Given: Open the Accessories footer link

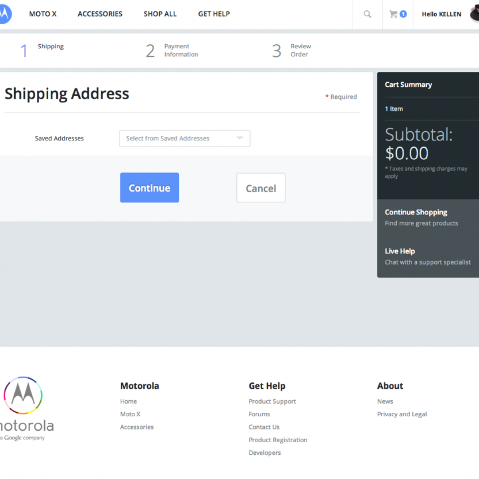Looking at the screenshot, I should pos(137,427).
